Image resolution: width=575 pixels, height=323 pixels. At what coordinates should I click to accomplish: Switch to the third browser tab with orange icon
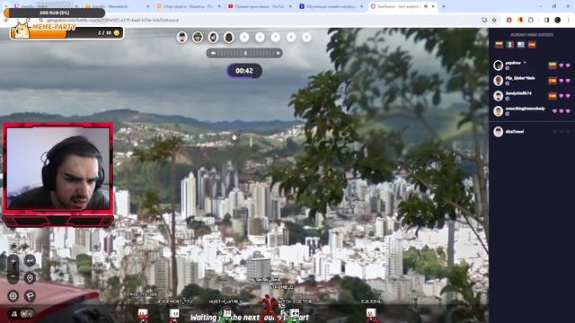click(x=189, y=6)
